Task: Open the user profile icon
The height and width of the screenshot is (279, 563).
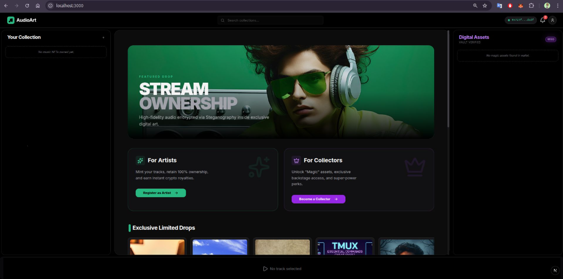Action: 553,20
